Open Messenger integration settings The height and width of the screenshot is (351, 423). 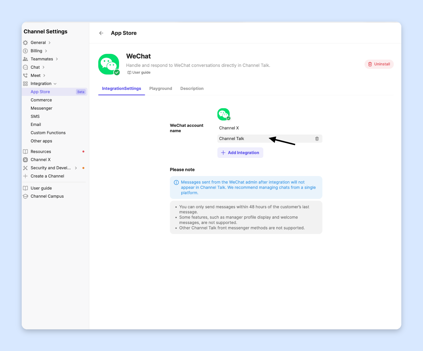[x=41, y=108]
